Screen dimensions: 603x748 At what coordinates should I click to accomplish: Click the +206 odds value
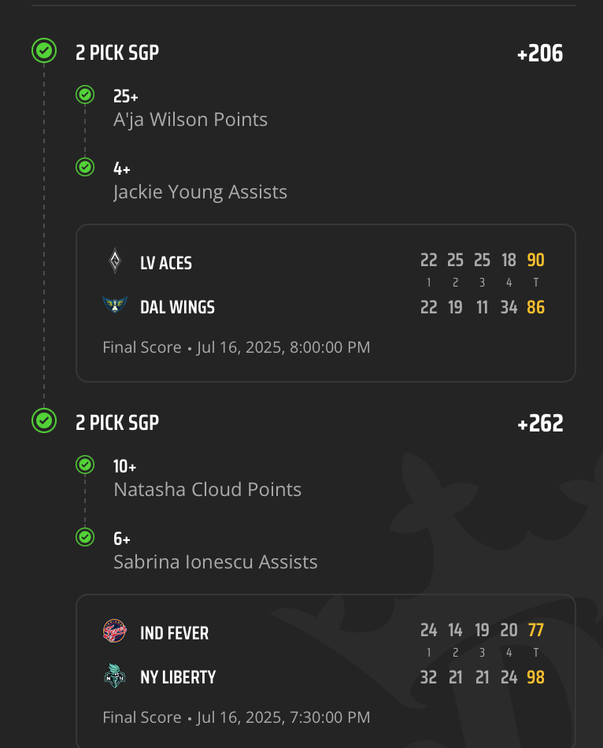(x=540, y=54)
